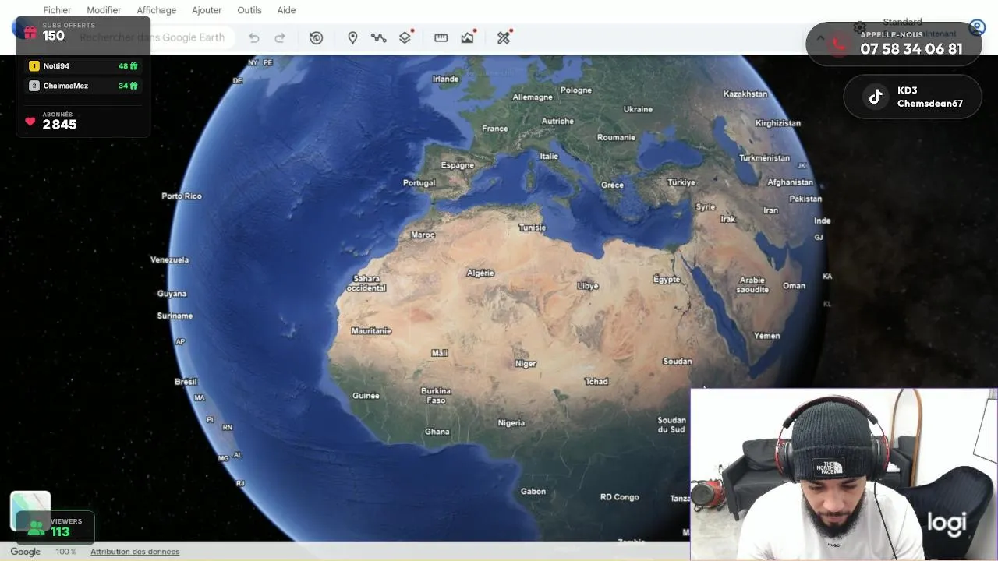Open the Affichage menu
This screenshot has height=561, width=998.
157,10
